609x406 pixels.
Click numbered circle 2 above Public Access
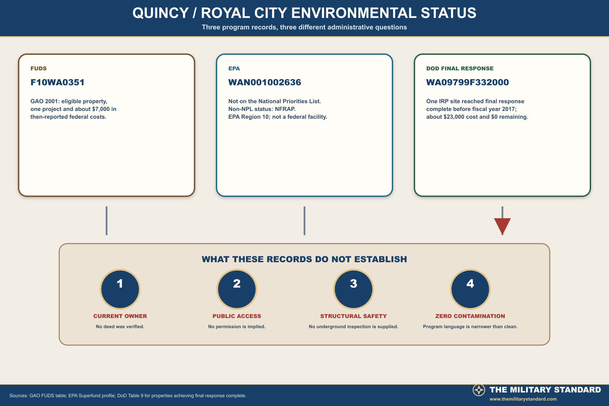coord(237,289)
